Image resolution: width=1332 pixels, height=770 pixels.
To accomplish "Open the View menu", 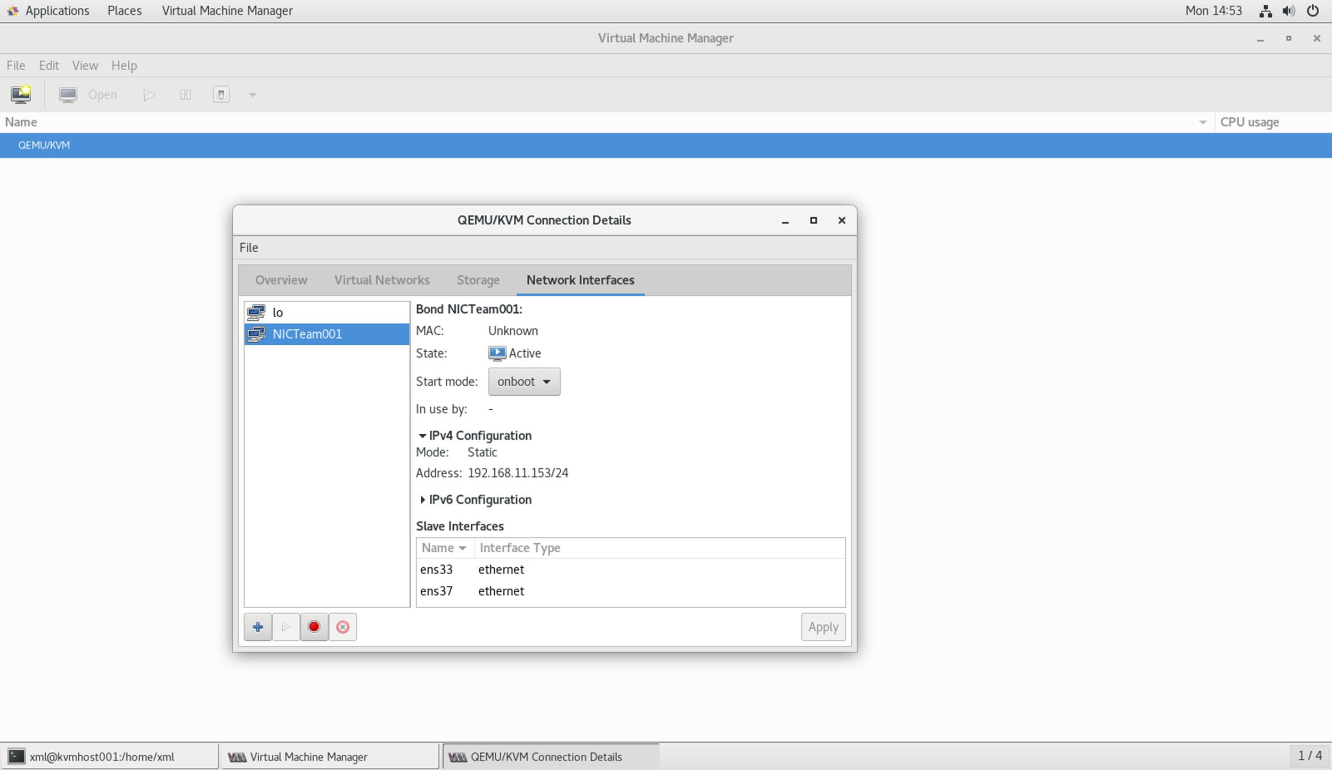I will [x=85, y=65].
